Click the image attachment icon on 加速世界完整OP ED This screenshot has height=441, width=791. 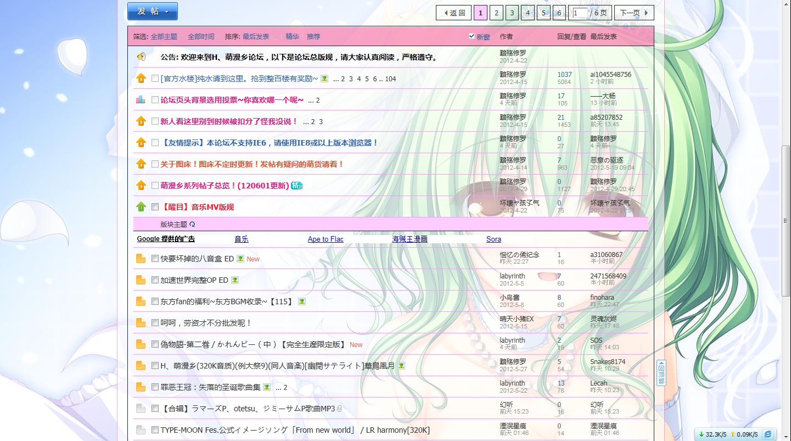tap(235, 280)
